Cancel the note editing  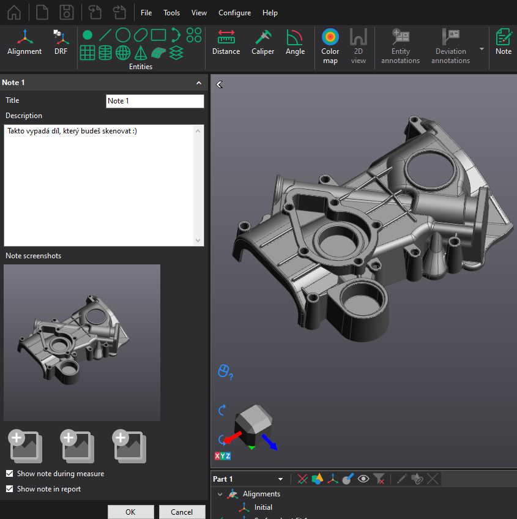click(182, 512)
